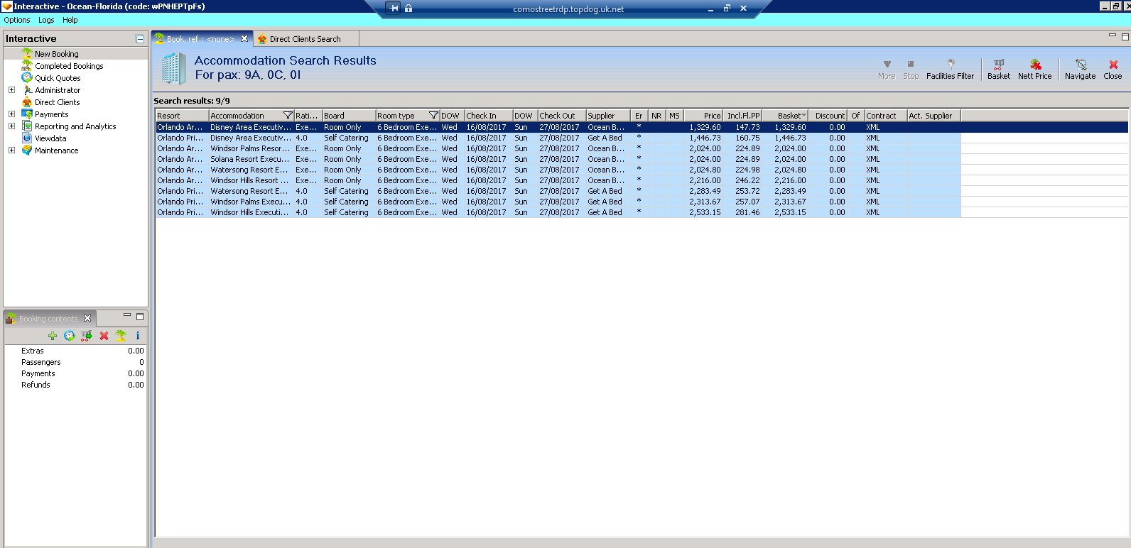Minimize the Booking contents panel
The height and width of the screenshot is (548, 1131).
click(x=127, y=315)
